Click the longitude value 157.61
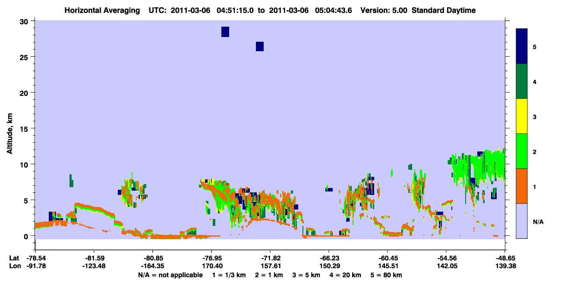The width and height of the screenshot is (561, 287). pyautogui.click(x=270, y=266)
